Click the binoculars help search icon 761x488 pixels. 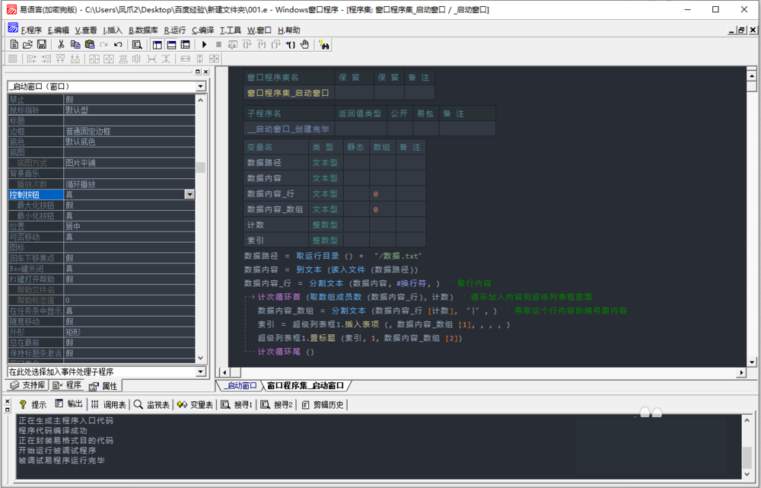pyautogui.click(x=323, y=45)
